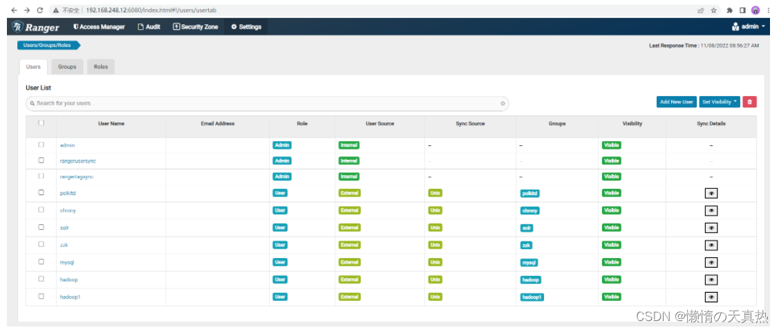Screen dimensions: 779x330
Task: Open the hadoop1 user link
Action: [x=68, y=297]
